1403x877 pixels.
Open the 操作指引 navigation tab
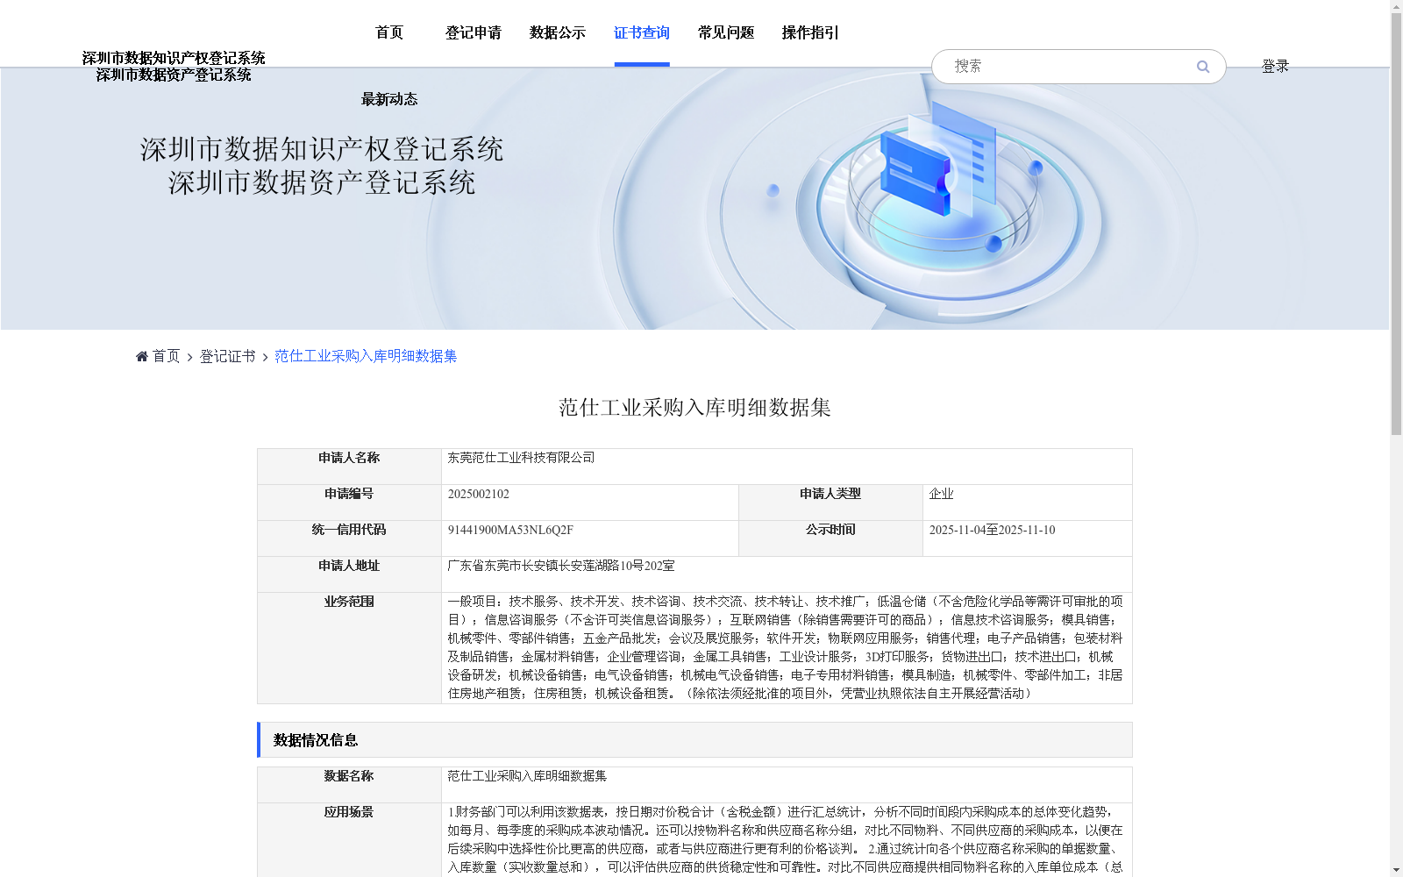click(x=810, y=32)
